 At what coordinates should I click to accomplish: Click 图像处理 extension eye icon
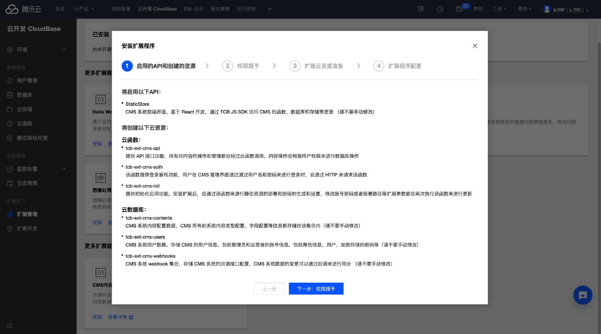(101, 178)
